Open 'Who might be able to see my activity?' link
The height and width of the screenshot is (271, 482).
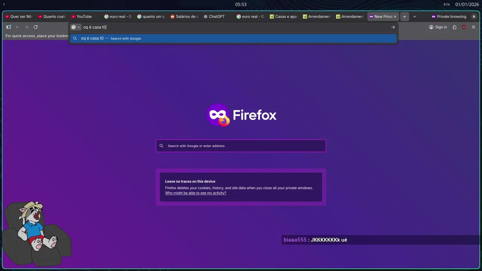(x=195, y=193)
